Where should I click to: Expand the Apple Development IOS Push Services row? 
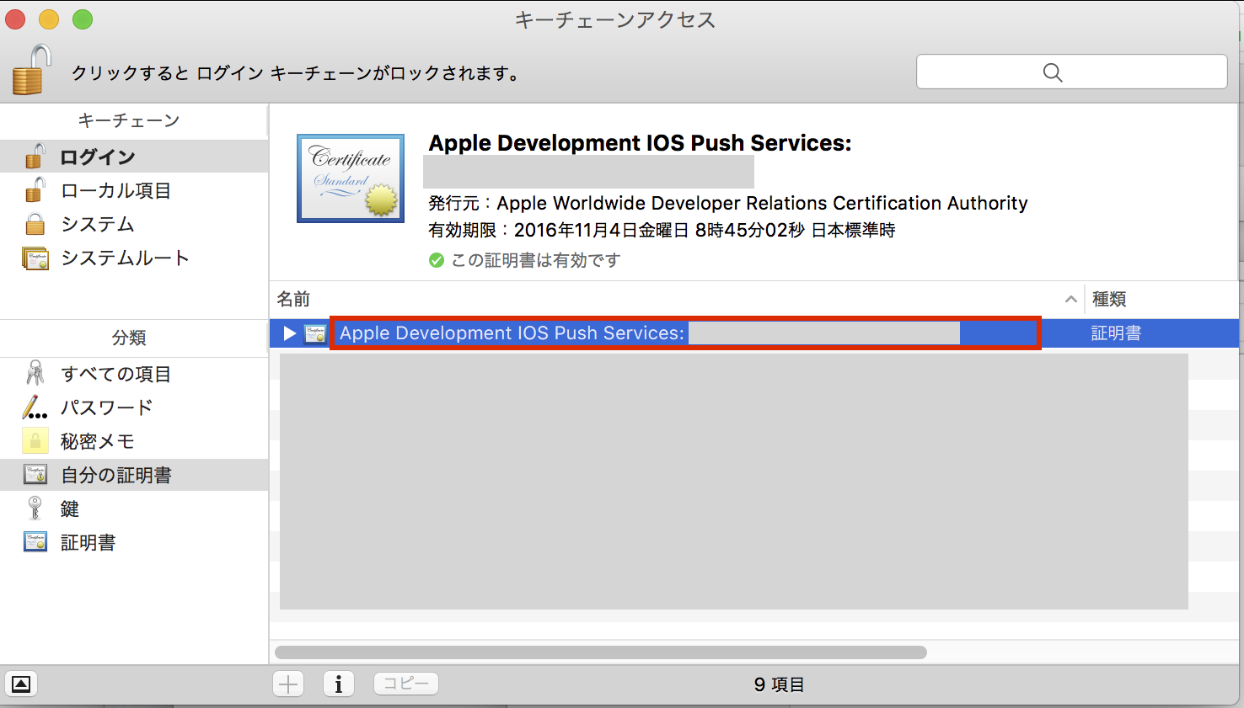[x=289, y=333]
